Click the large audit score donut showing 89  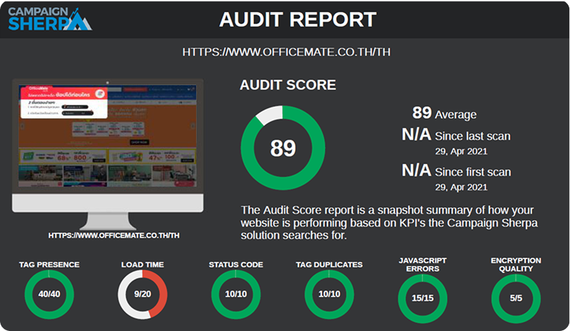(x=283, y=148)
